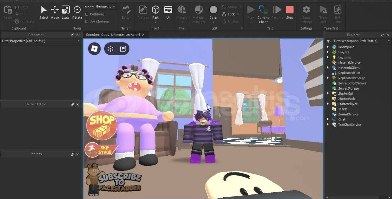Click the Group button
Image resolution: width=392 pixels, height=199 pixels.
230,7
